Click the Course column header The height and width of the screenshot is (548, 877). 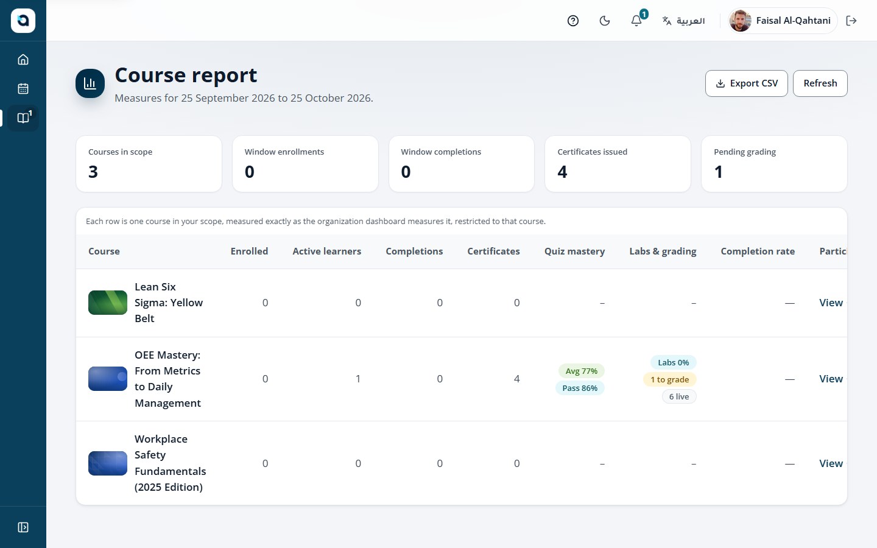pos(104,251)
